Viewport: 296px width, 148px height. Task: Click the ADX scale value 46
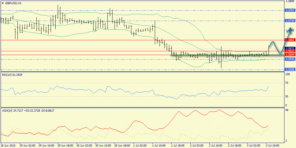point(287,110)
